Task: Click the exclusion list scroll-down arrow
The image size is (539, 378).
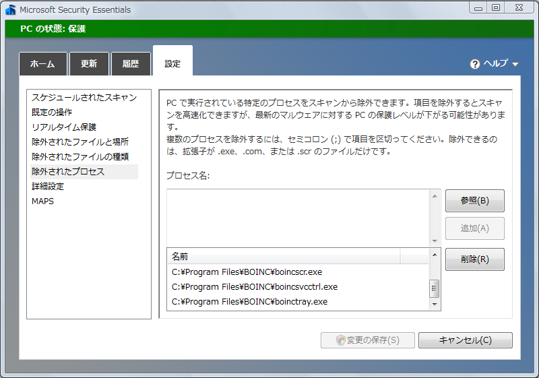Action: (x=435, y=304)
